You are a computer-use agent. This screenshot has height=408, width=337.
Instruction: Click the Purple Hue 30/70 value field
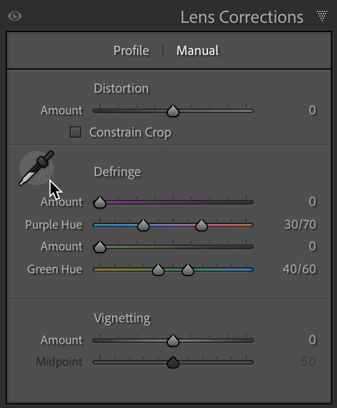click(x=300, y=225)
